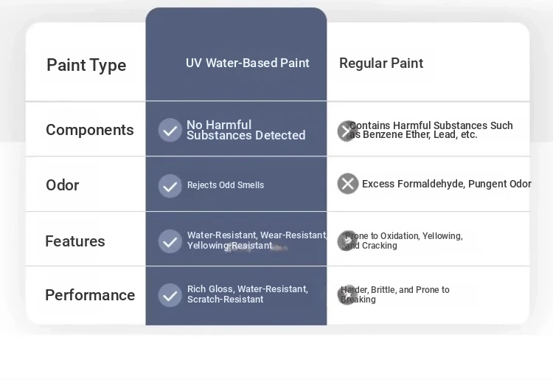Click the Excess Formaldehyde, Pungent Odor text
Screen dimensions: 553x380
(447, 184)
